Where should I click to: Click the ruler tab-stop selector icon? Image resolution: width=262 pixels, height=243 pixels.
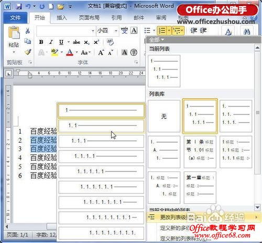point(8,73)
